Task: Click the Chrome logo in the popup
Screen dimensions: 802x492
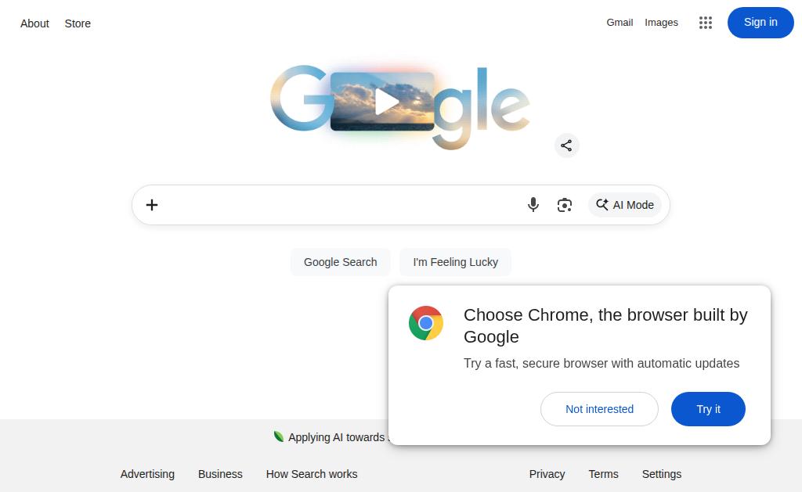Action: 426,323
